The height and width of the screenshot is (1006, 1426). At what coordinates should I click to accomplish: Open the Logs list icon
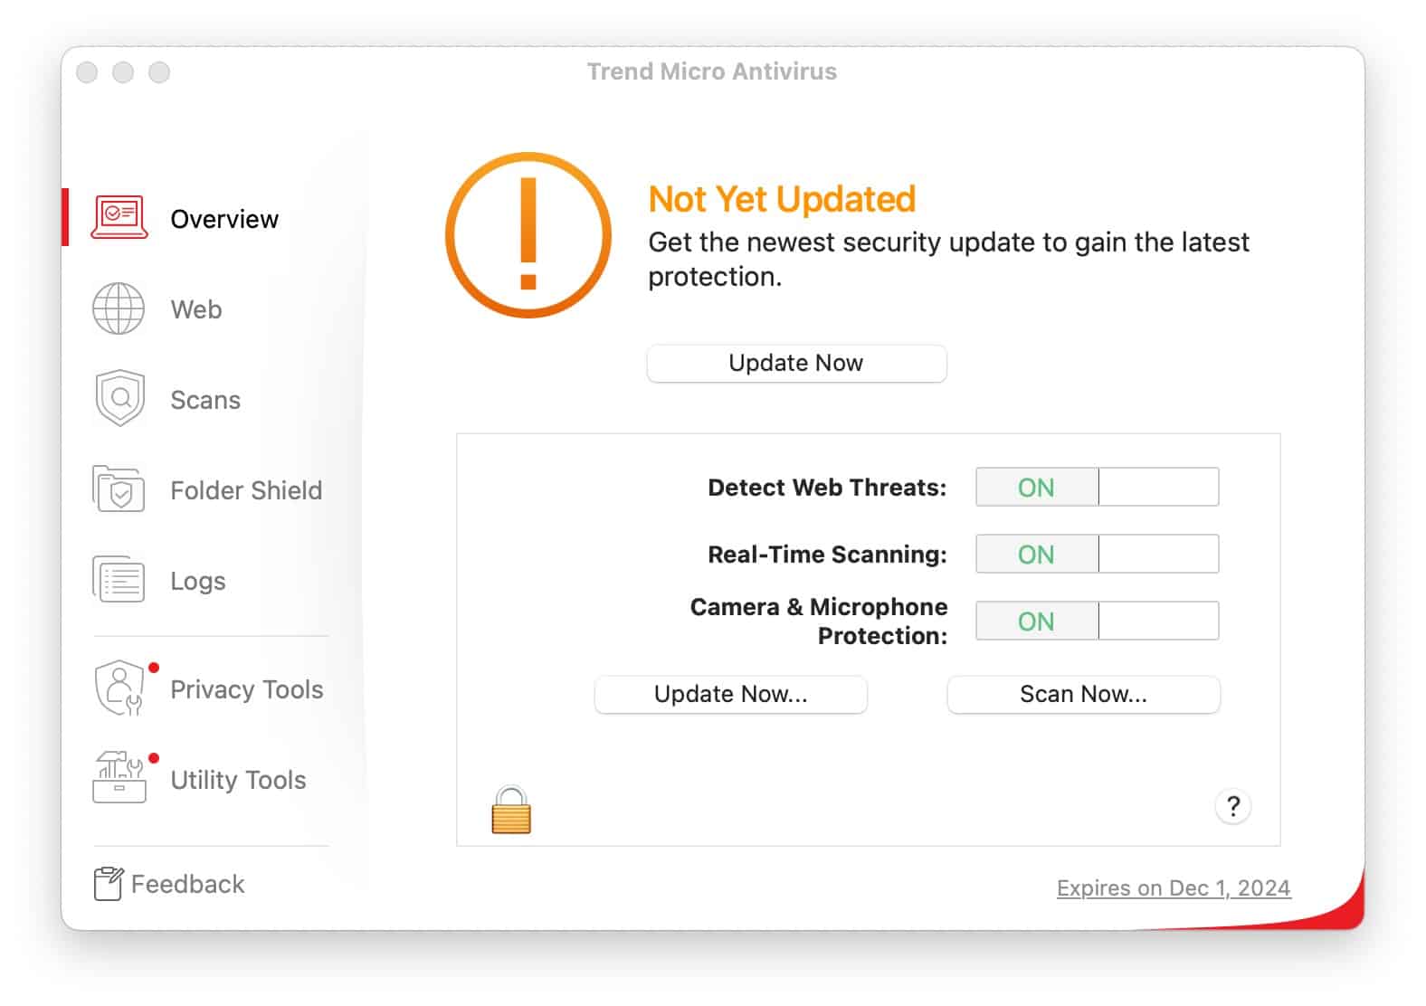tap(119, 579)
